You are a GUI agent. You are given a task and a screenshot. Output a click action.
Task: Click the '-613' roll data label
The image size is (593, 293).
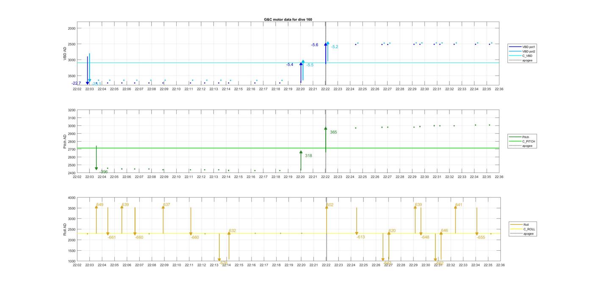(360, 237)
